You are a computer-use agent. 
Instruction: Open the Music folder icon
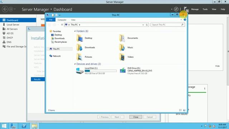tap(122, 48)
